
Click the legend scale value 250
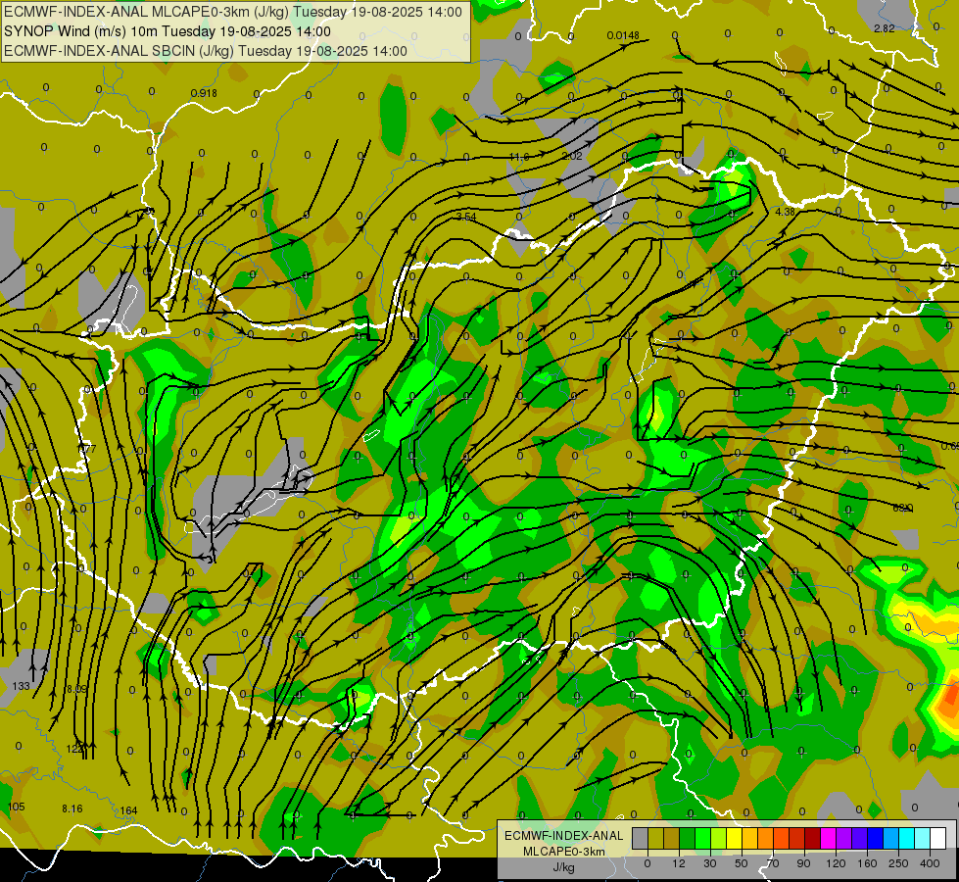tap(898, 863)
